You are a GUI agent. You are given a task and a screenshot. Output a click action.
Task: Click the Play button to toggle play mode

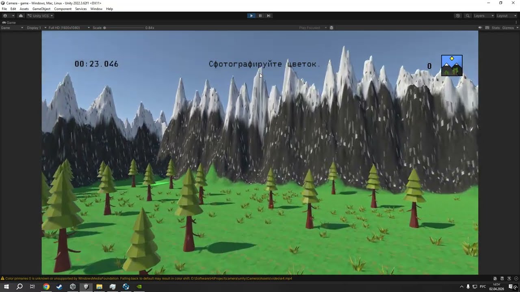(251, 16)
